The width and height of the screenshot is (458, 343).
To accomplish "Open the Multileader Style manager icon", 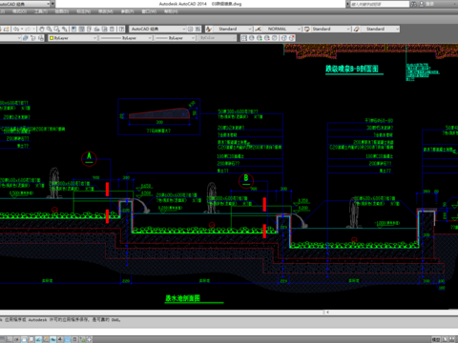I will (357, 29).
